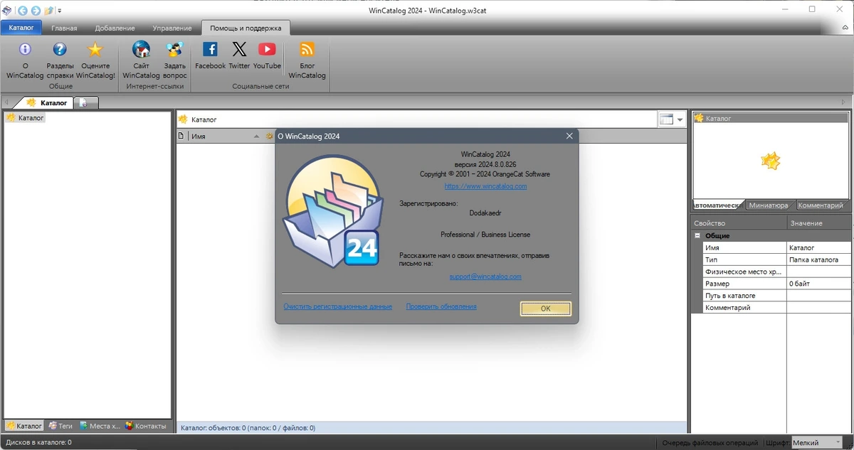Switch to Контакты tab in left panel
This screenshot has height=450, width=854.
point(146,426)
